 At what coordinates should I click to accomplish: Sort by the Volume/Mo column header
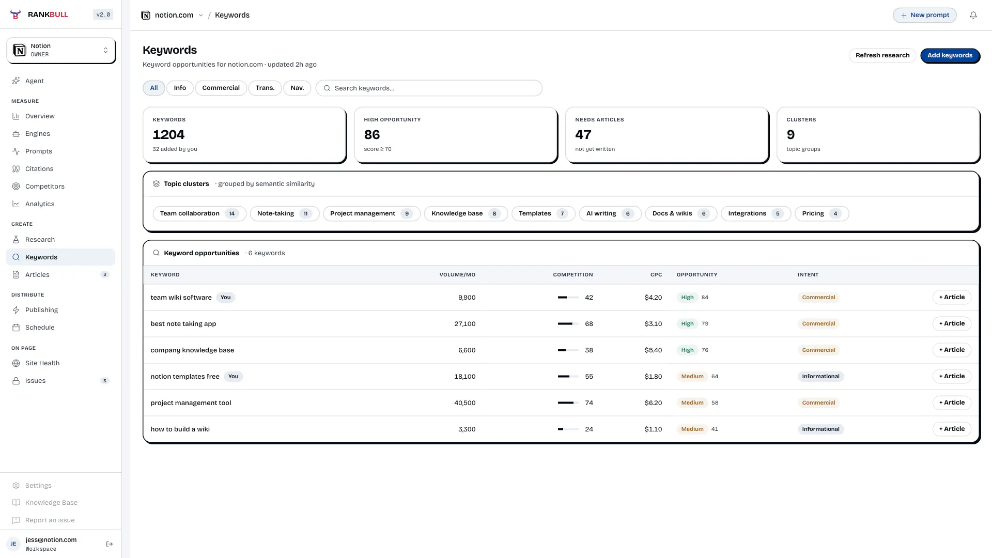tap(457, 275)
